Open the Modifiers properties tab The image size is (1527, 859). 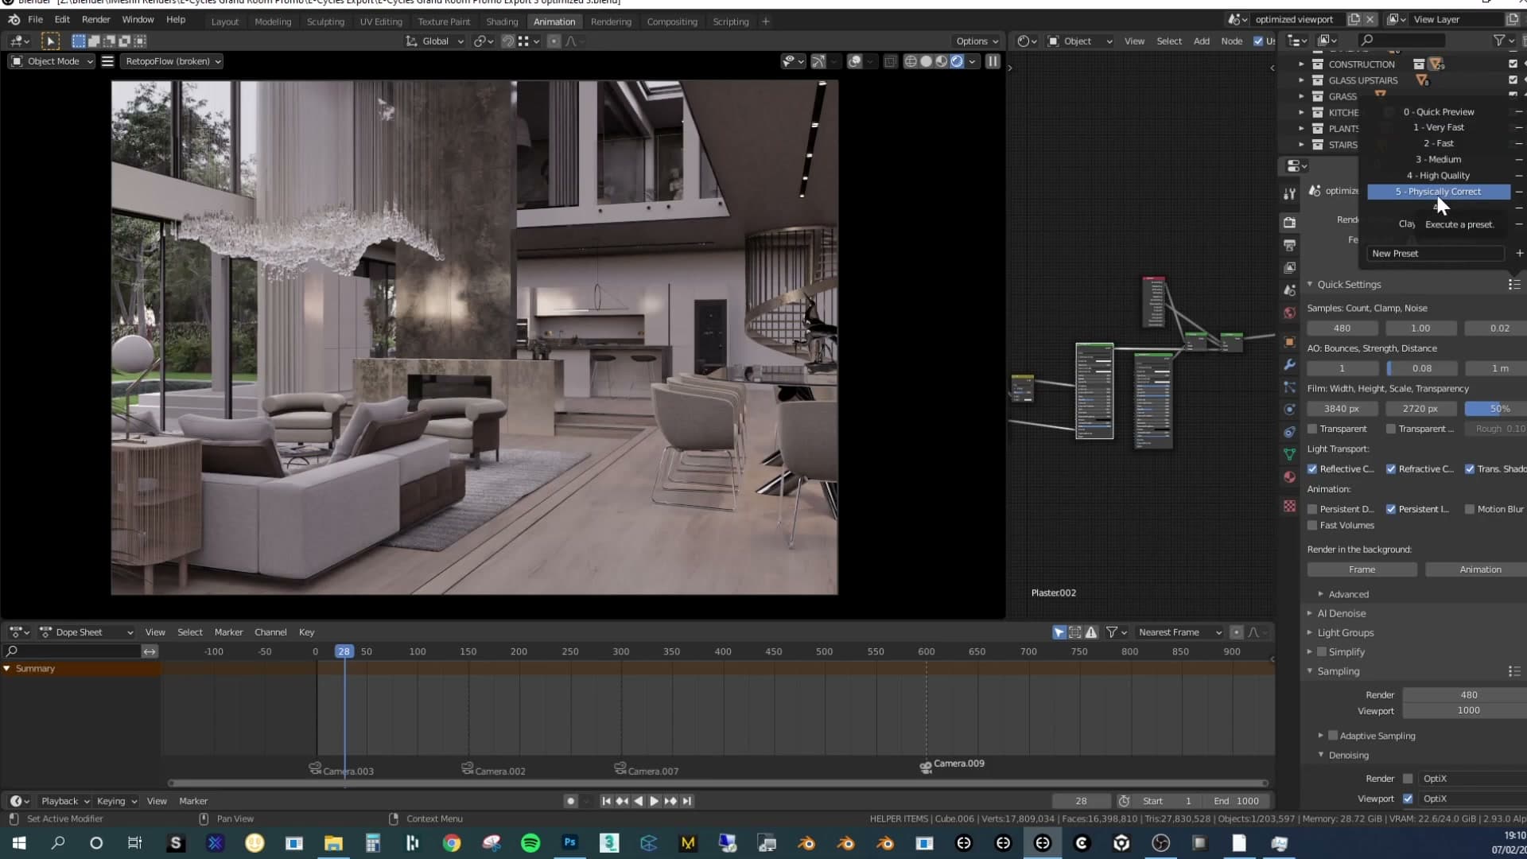point(1289,364)
